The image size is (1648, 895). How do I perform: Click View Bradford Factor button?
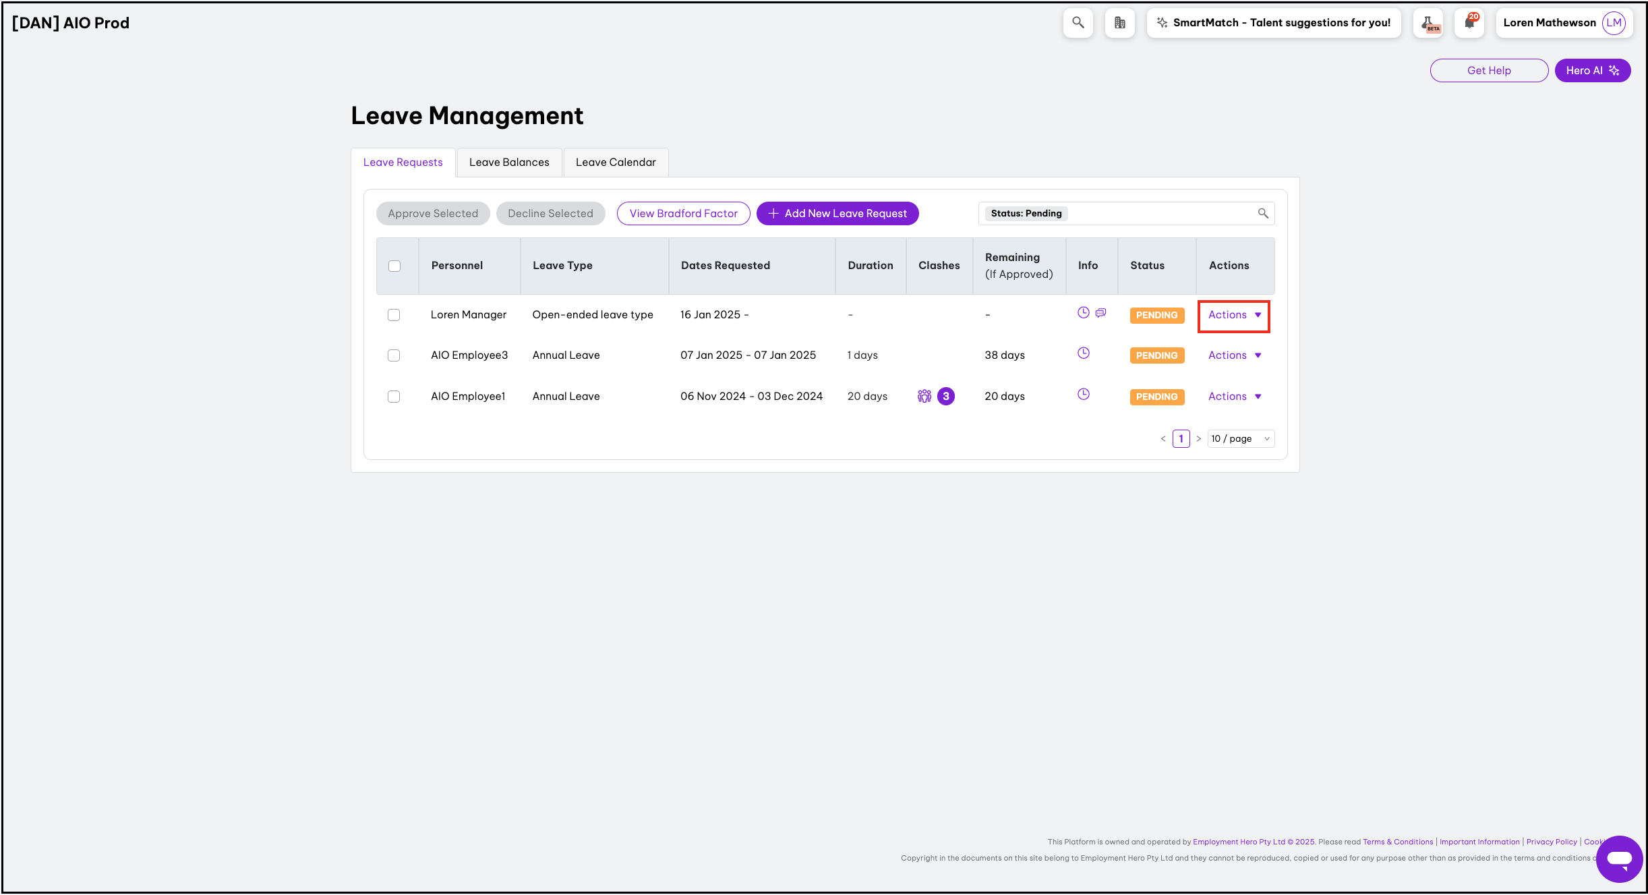pos(683,214)
